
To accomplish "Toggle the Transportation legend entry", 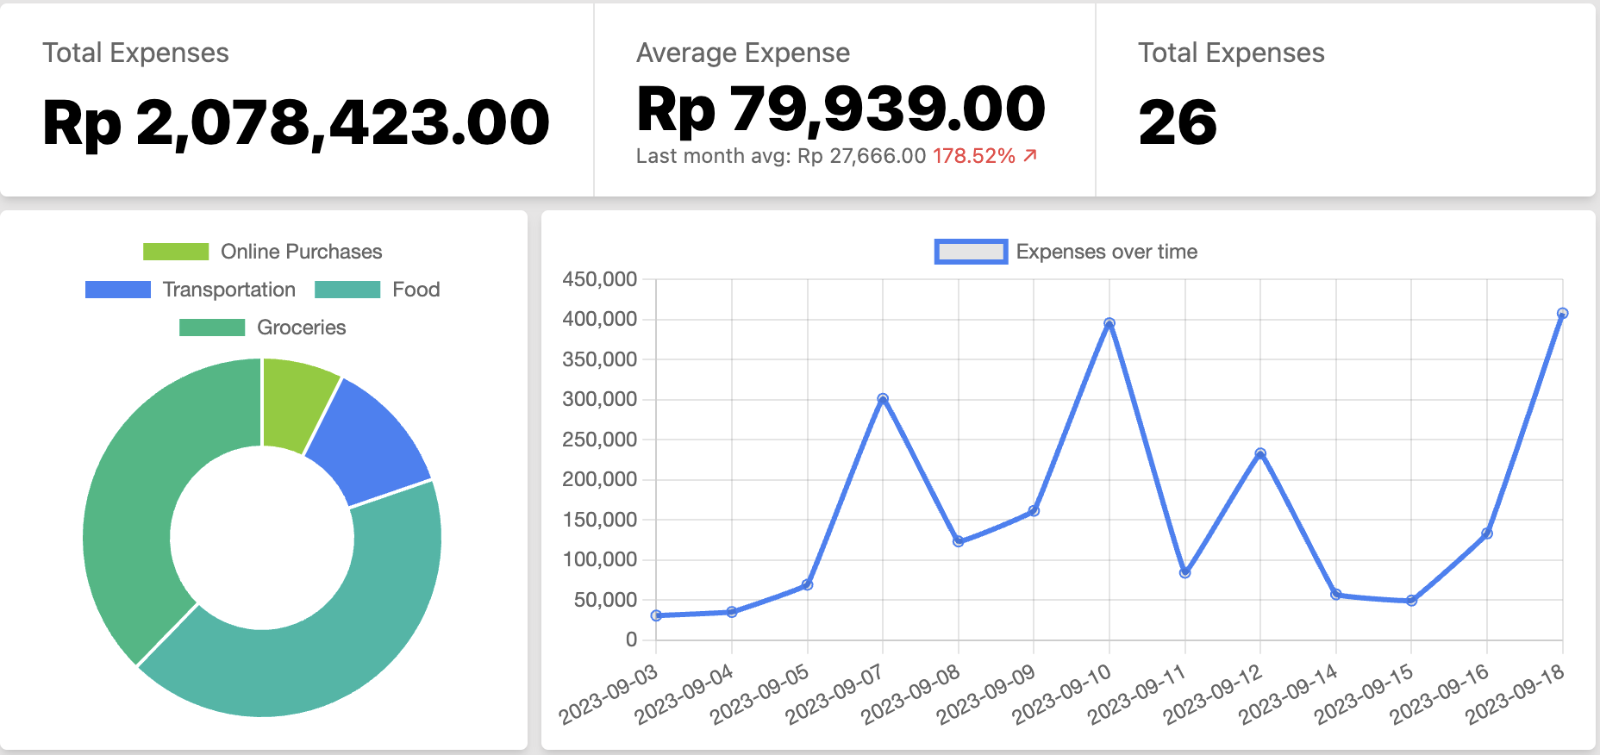I will [x=191, y=290].
